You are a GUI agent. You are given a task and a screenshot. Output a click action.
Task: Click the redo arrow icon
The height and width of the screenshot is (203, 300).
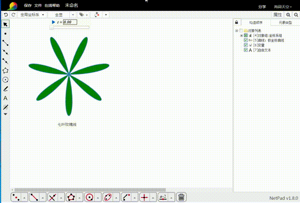[13, 15]
